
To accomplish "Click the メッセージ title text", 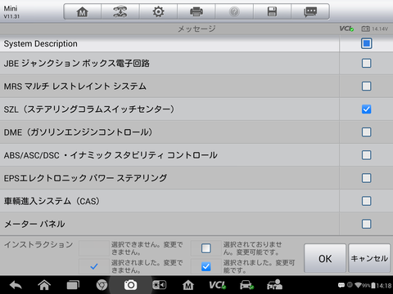I will pyautogui.click(x=196, y=29).
